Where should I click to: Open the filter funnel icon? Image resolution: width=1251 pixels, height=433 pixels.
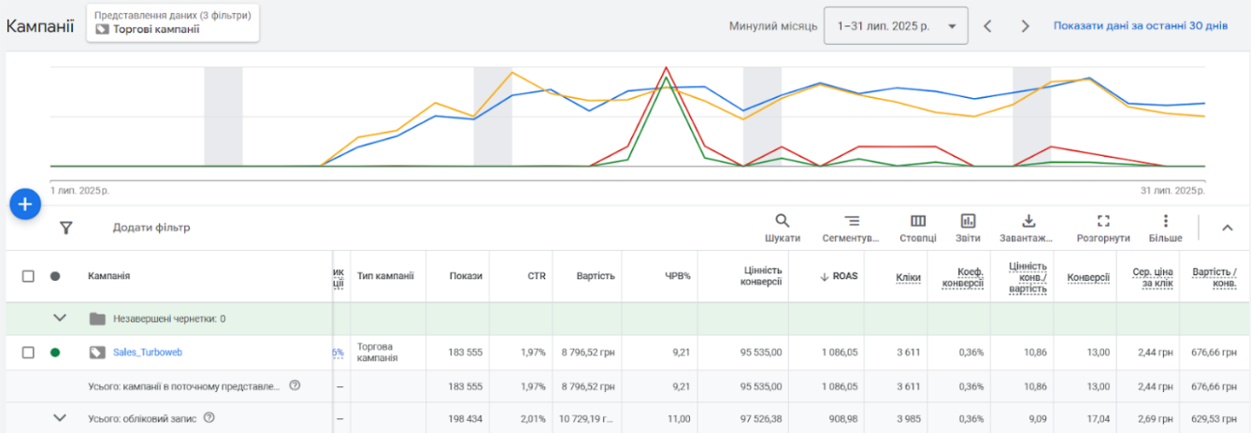tap(65, 228)
